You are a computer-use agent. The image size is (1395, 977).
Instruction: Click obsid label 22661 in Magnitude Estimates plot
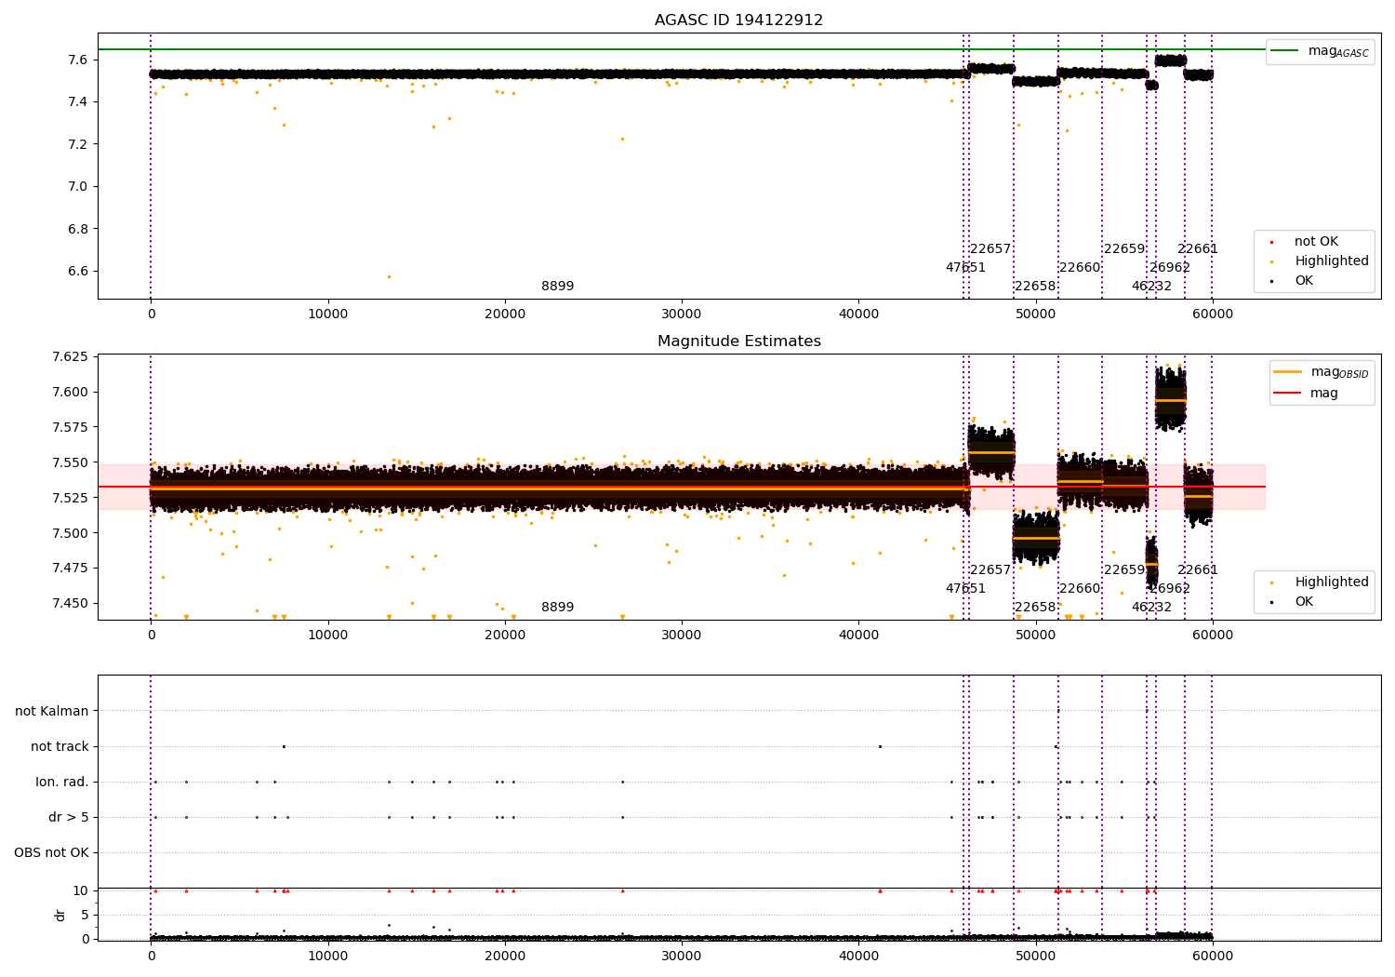point(1198,570)
